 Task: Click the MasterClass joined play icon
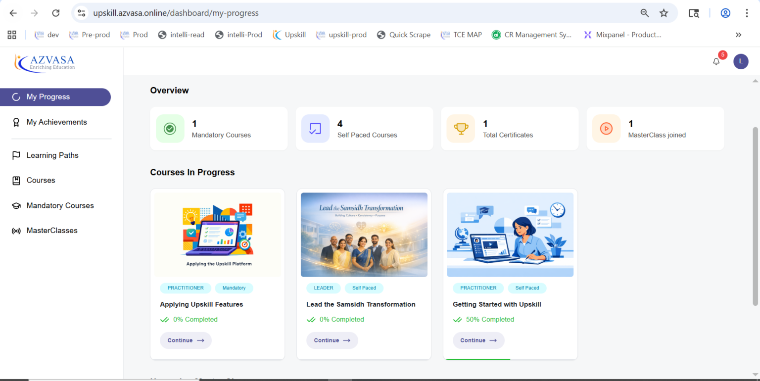pyautogui.click(x=606, y=129)
